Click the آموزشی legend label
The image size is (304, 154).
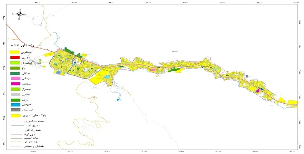pyautogui.click(x=27, y=104)
